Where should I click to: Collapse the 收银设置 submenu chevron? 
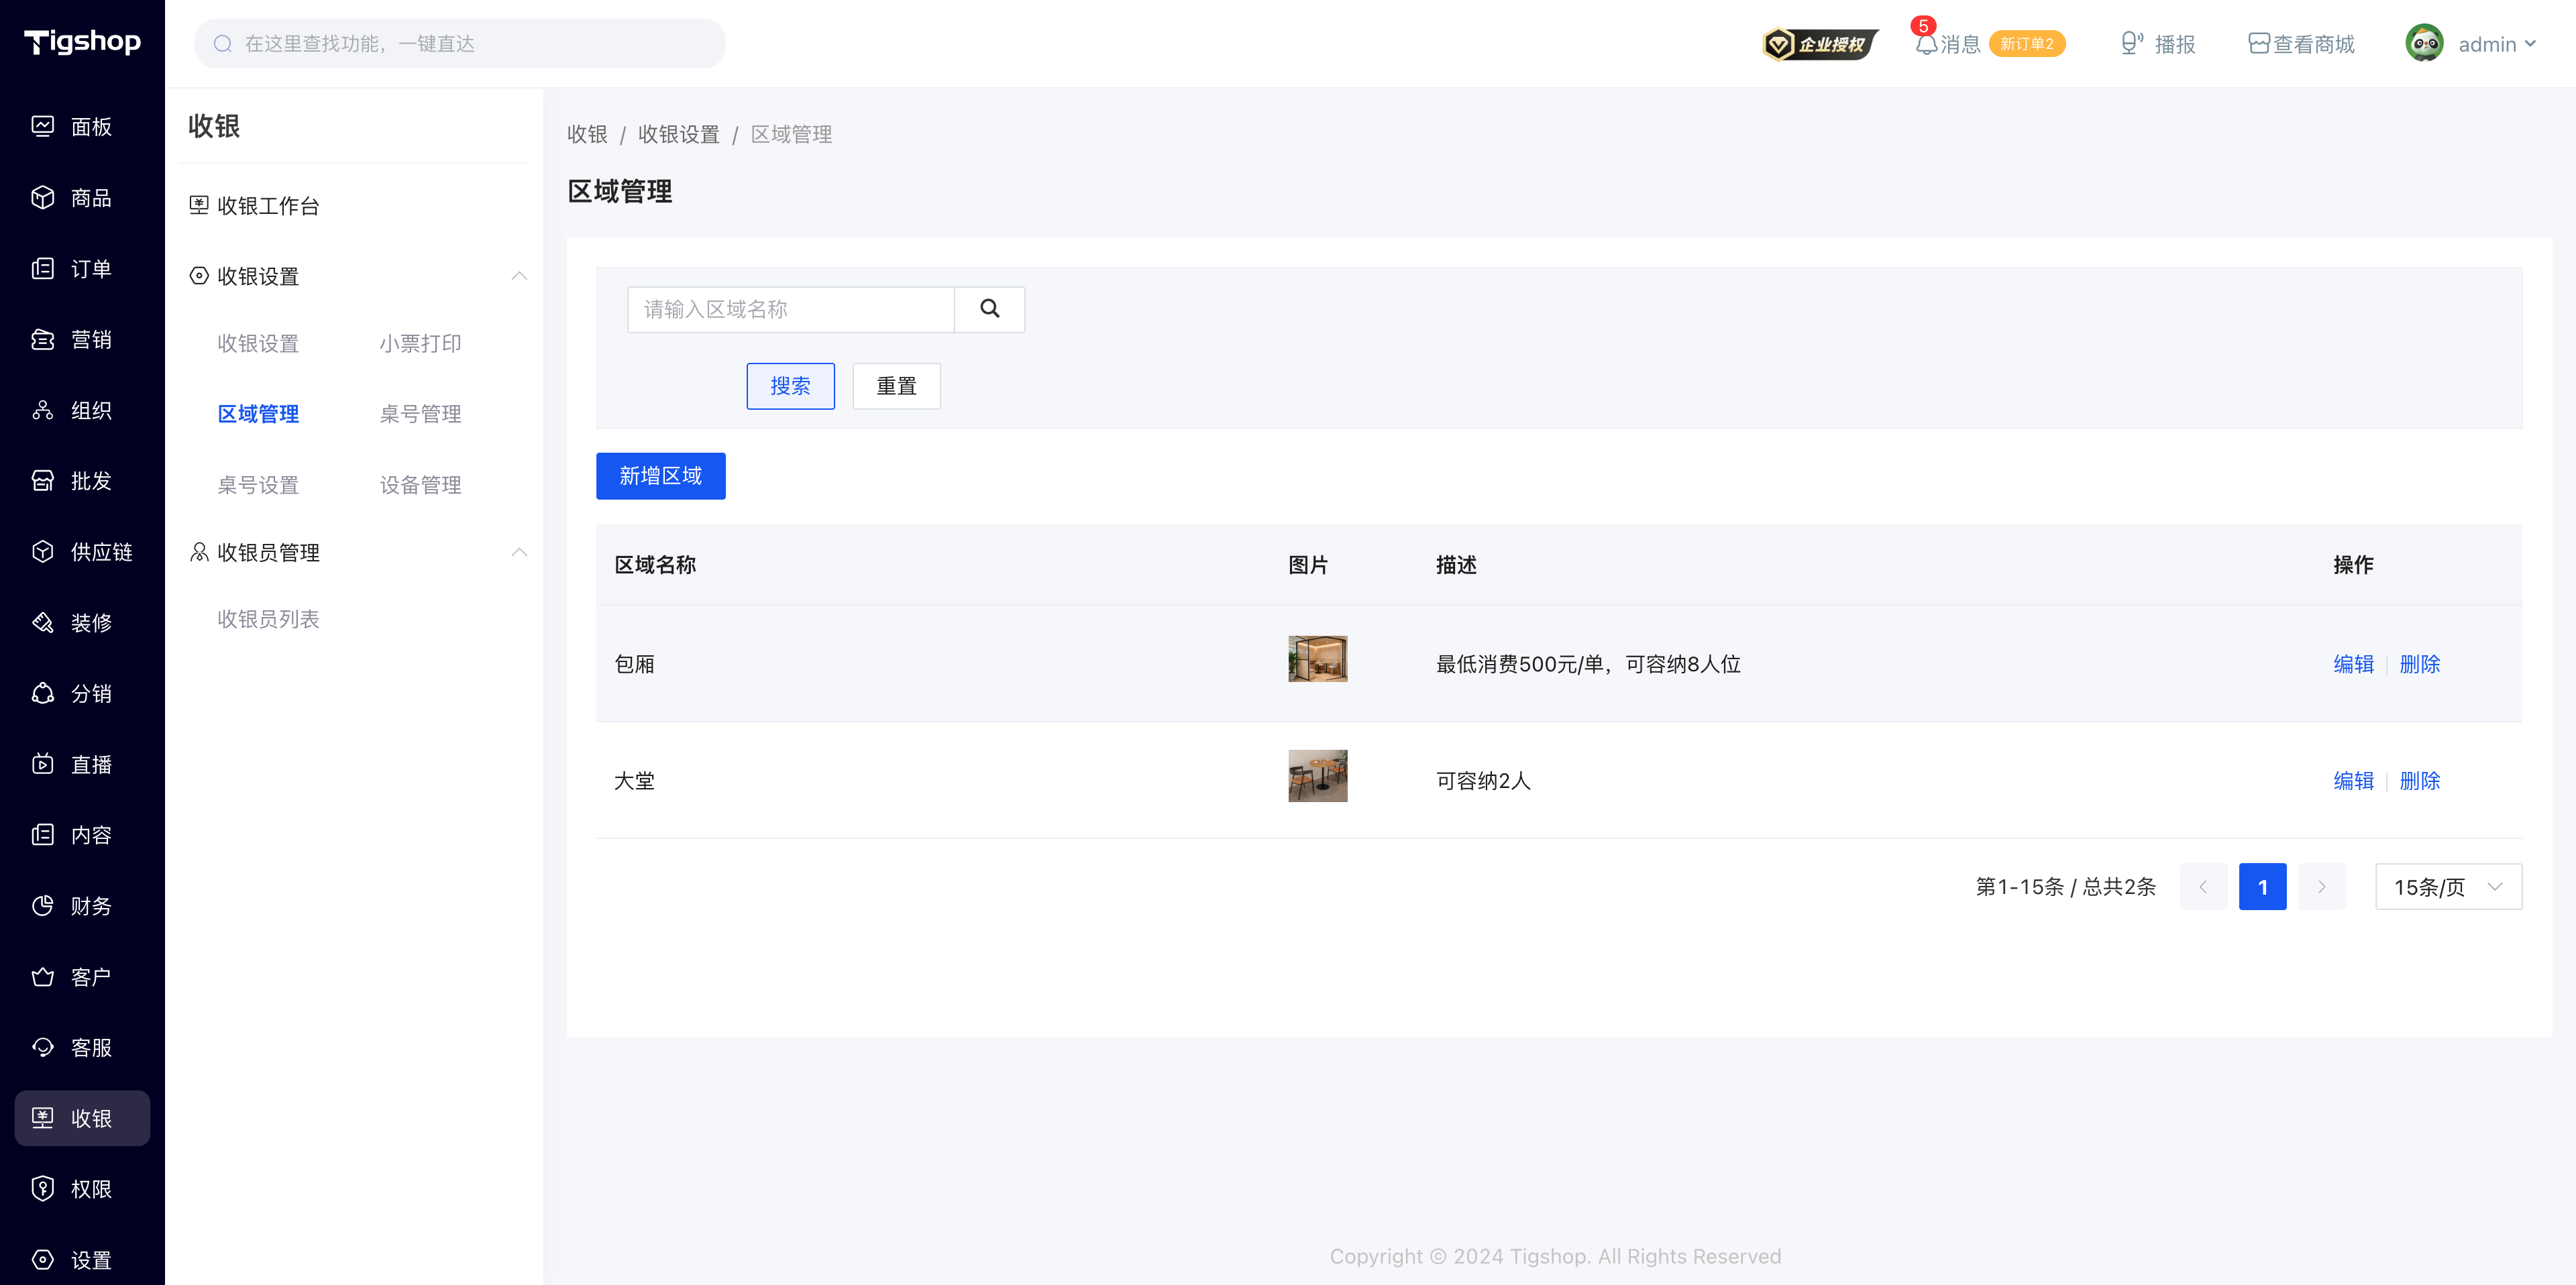click(x=519, y=276)
